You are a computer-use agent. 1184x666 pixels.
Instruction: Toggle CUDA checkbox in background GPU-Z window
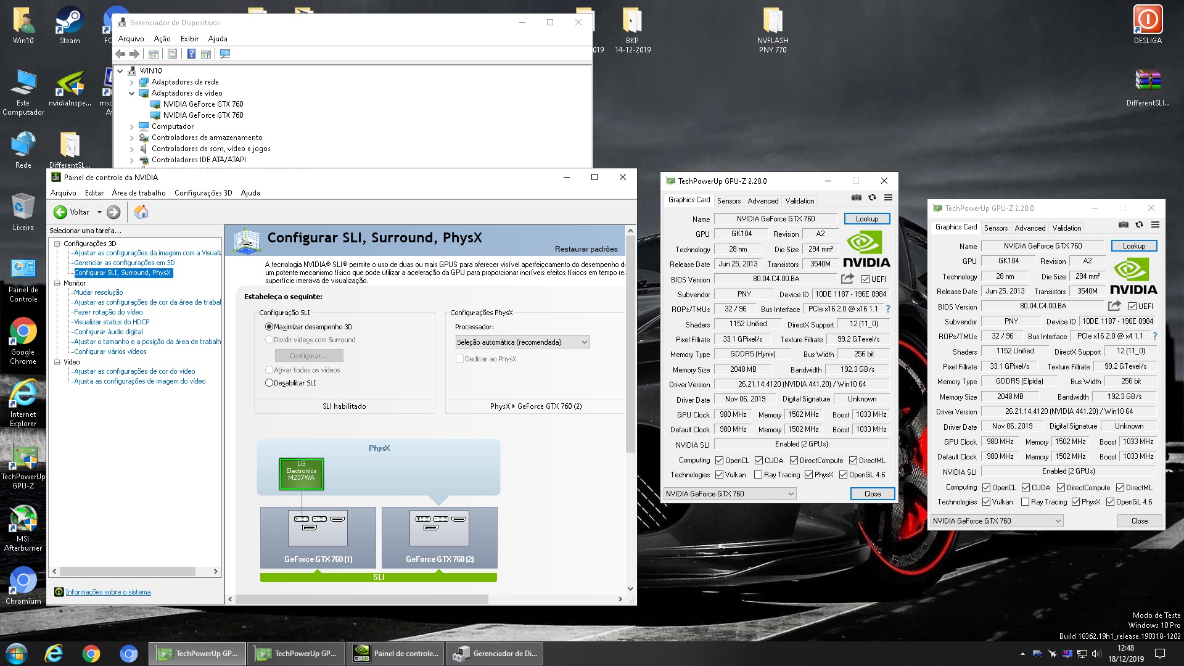pos(1026,488)
